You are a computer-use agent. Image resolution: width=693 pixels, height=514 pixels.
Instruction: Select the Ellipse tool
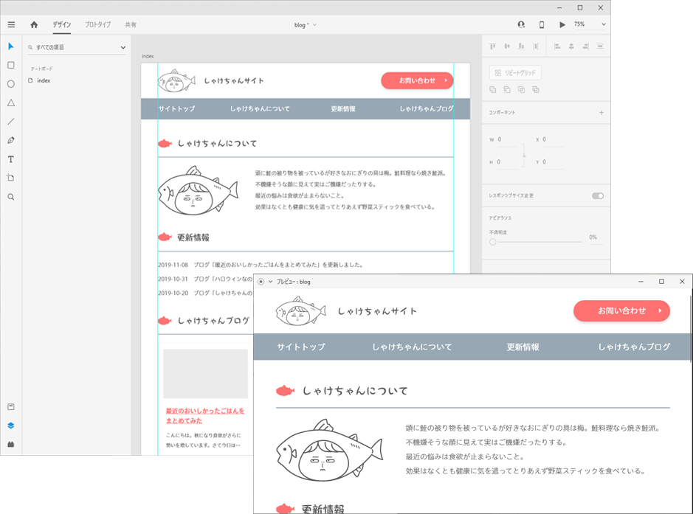point(11,84)
